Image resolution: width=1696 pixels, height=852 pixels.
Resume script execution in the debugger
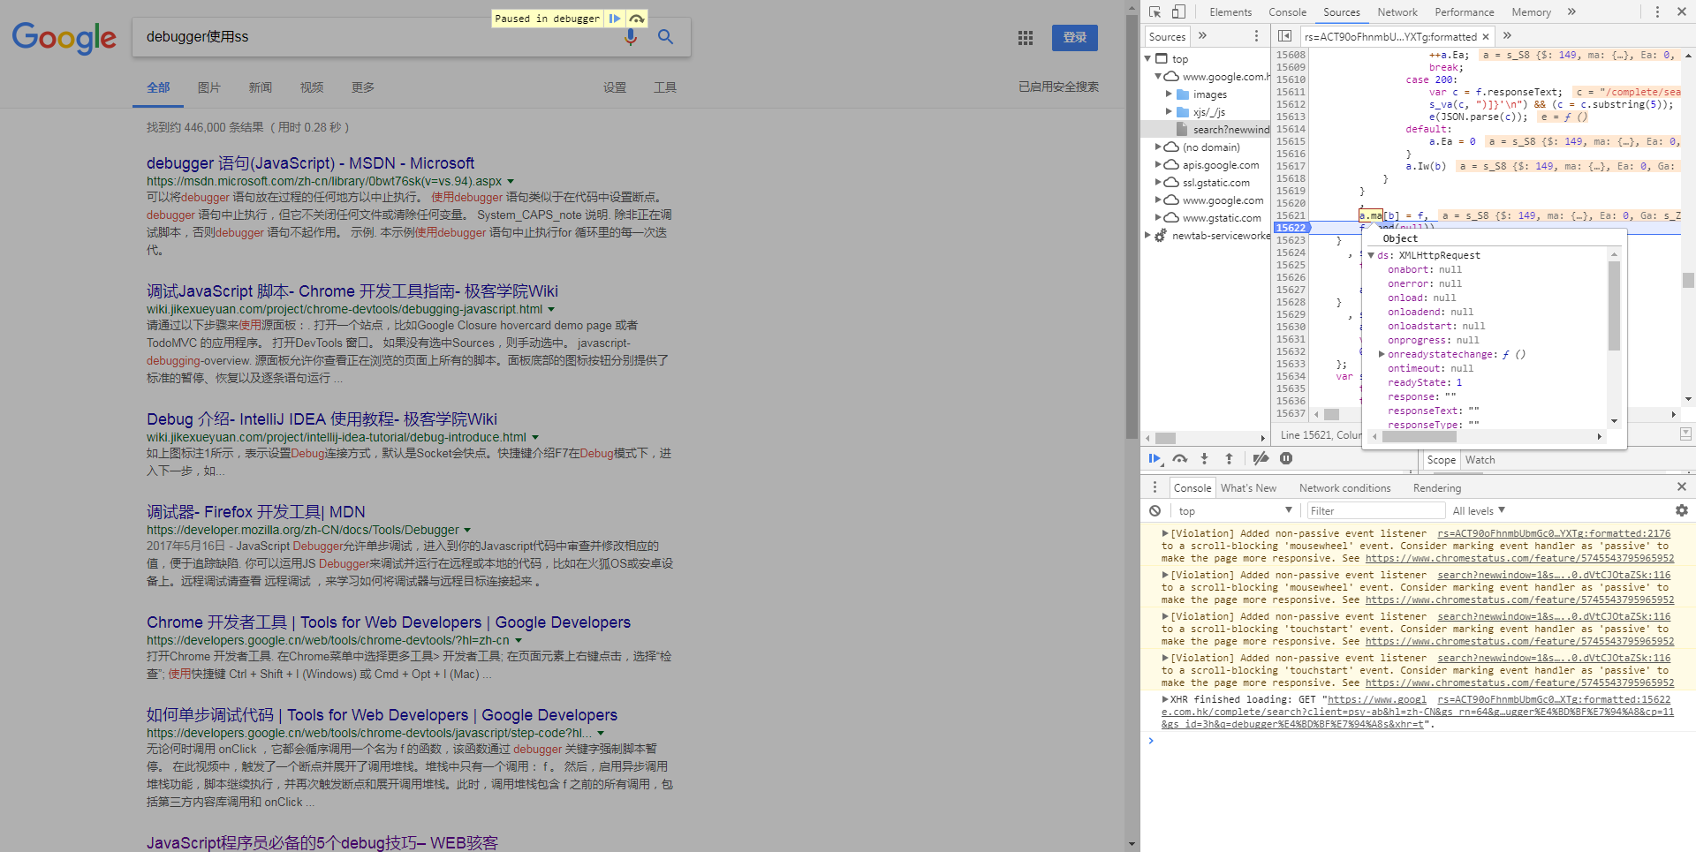(1155, 458)
